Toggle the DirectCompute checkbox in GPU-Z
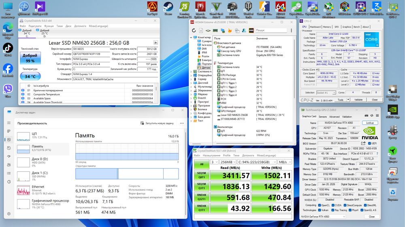The width and height of the screenshot is (405, 227). pyautogui.click(x=345, y=205)
